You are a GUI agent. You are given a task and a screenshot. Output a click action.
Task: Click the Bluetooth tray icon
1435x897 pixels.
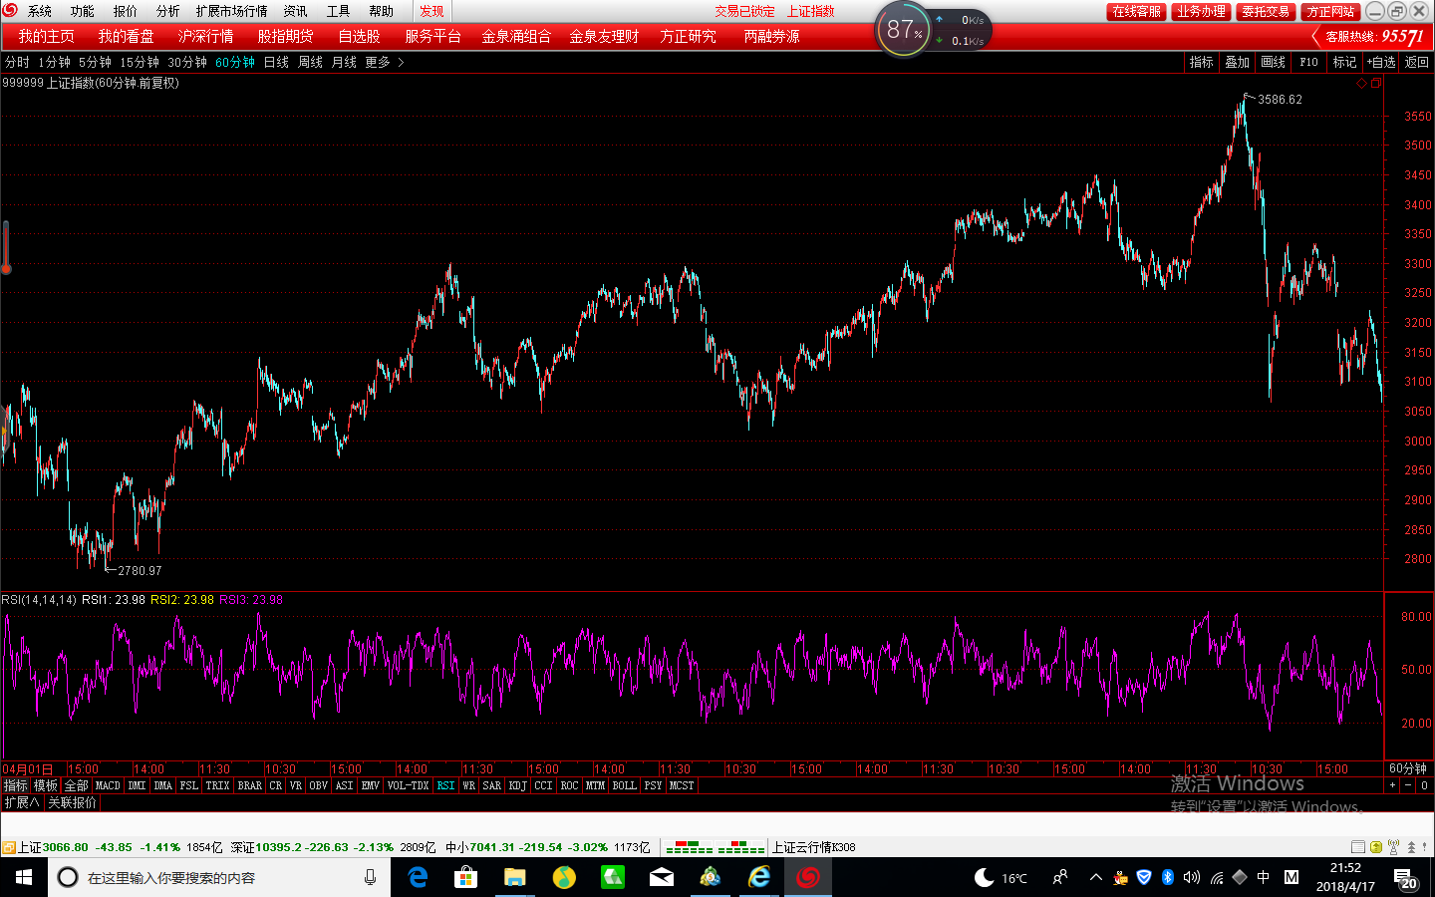(1168, 877)
